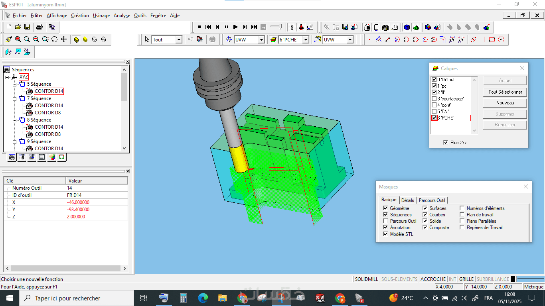The width and height of the screenshot is (545, 306).
Task: Choose the draw line segment tool
Action: (387, 39)
